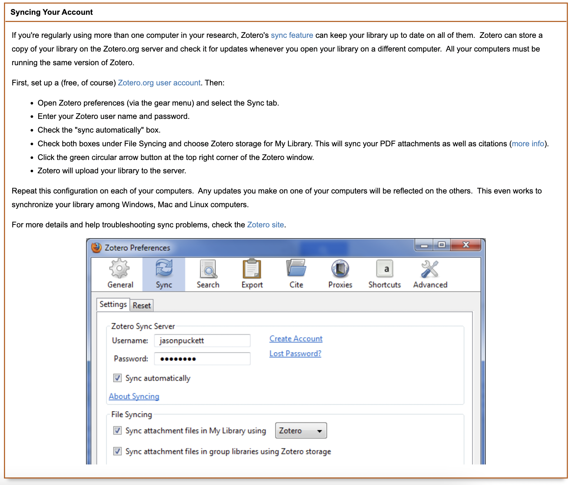
Task: Click the more info link
Action: 528,144
